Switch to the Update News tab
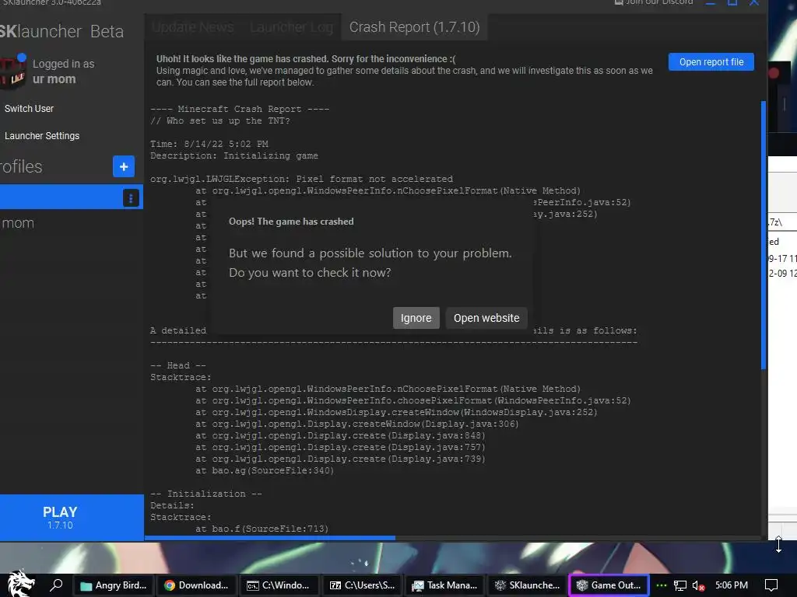 click(x=193, y=27)
